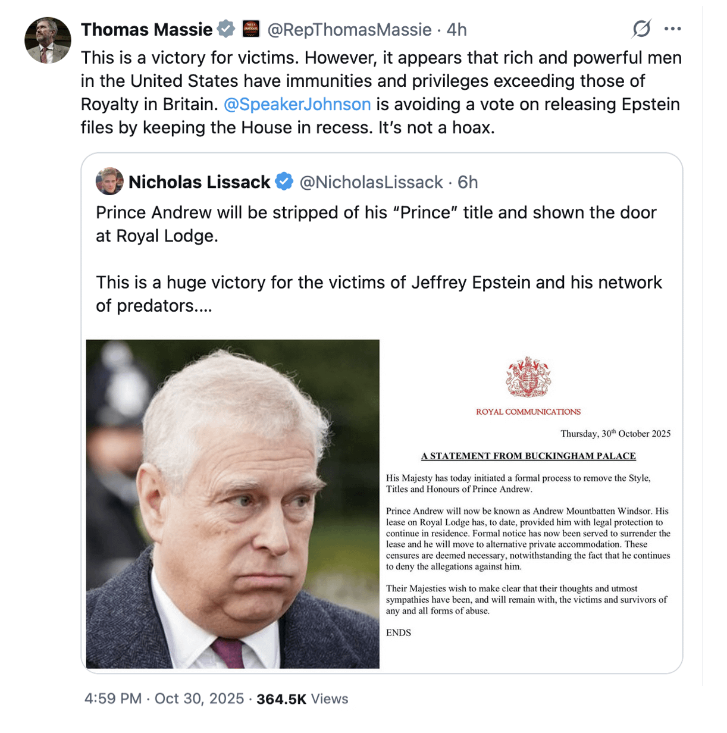This screenshot has height=733, width=727.
Task: Open the three-dot More options menu
Action: point(672,29)
